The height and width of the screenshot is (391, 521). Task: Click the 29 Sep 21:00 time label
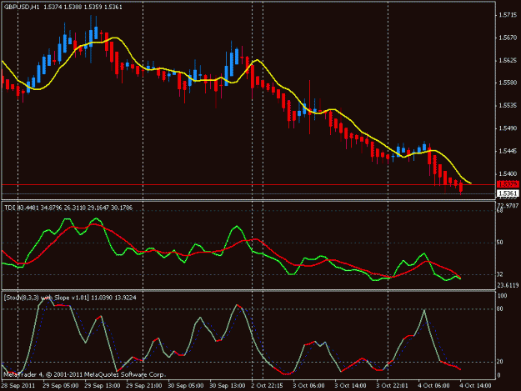(x=144, y=386)
